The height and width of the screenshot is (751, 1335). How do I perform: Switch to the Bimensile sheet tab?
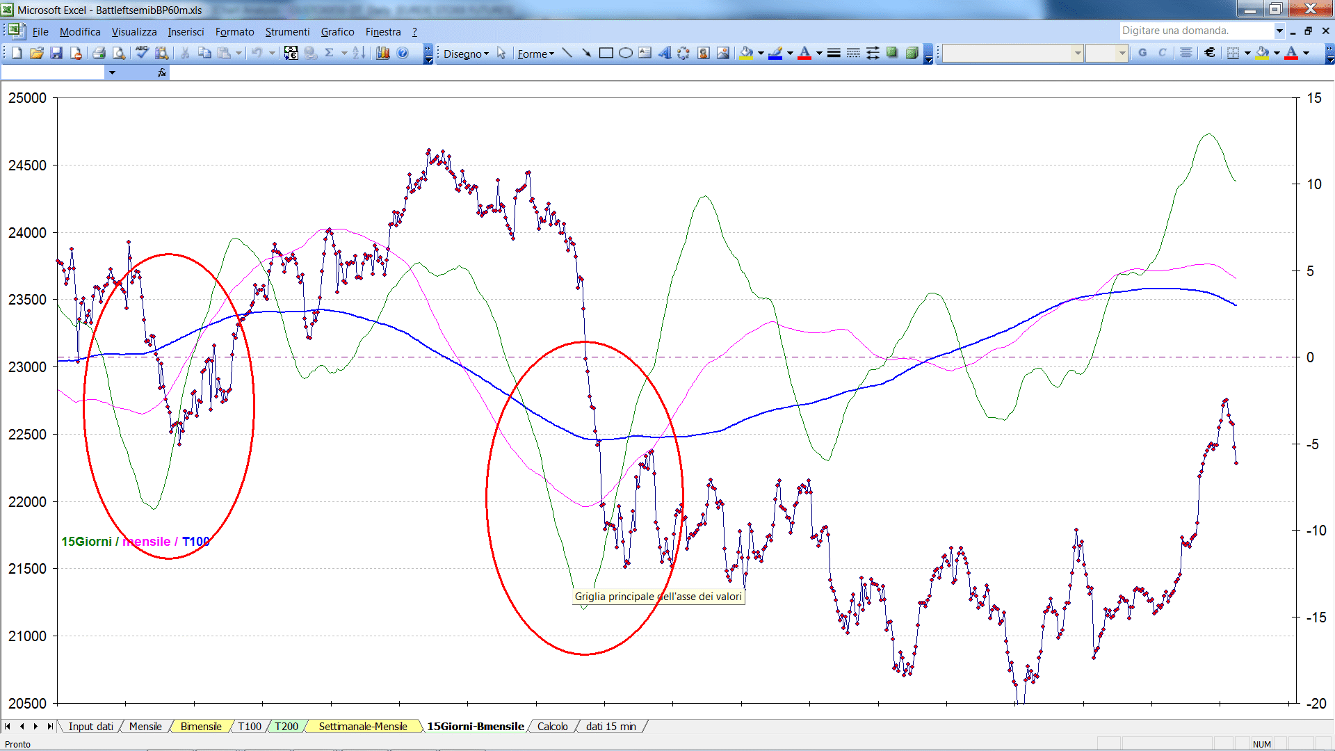pos(201,727)
